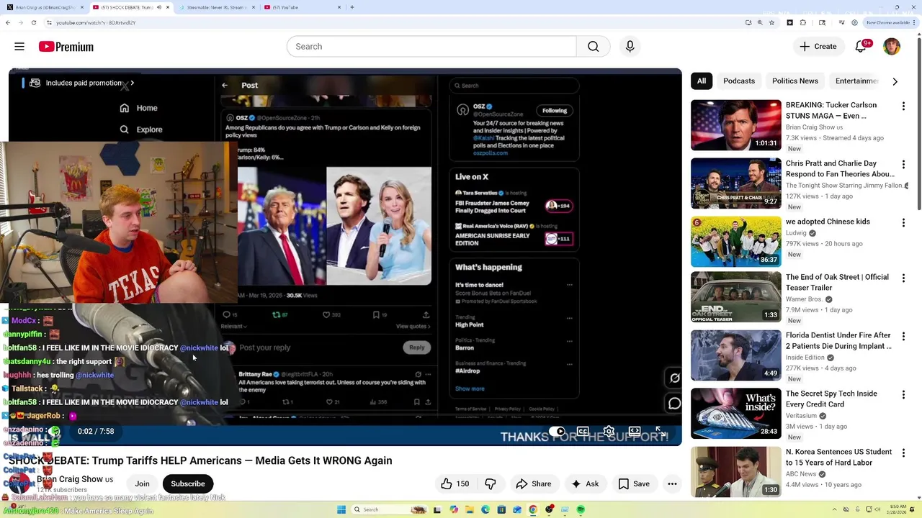Enter full screen on the video
922x518 pixels.
coord(661,432)
